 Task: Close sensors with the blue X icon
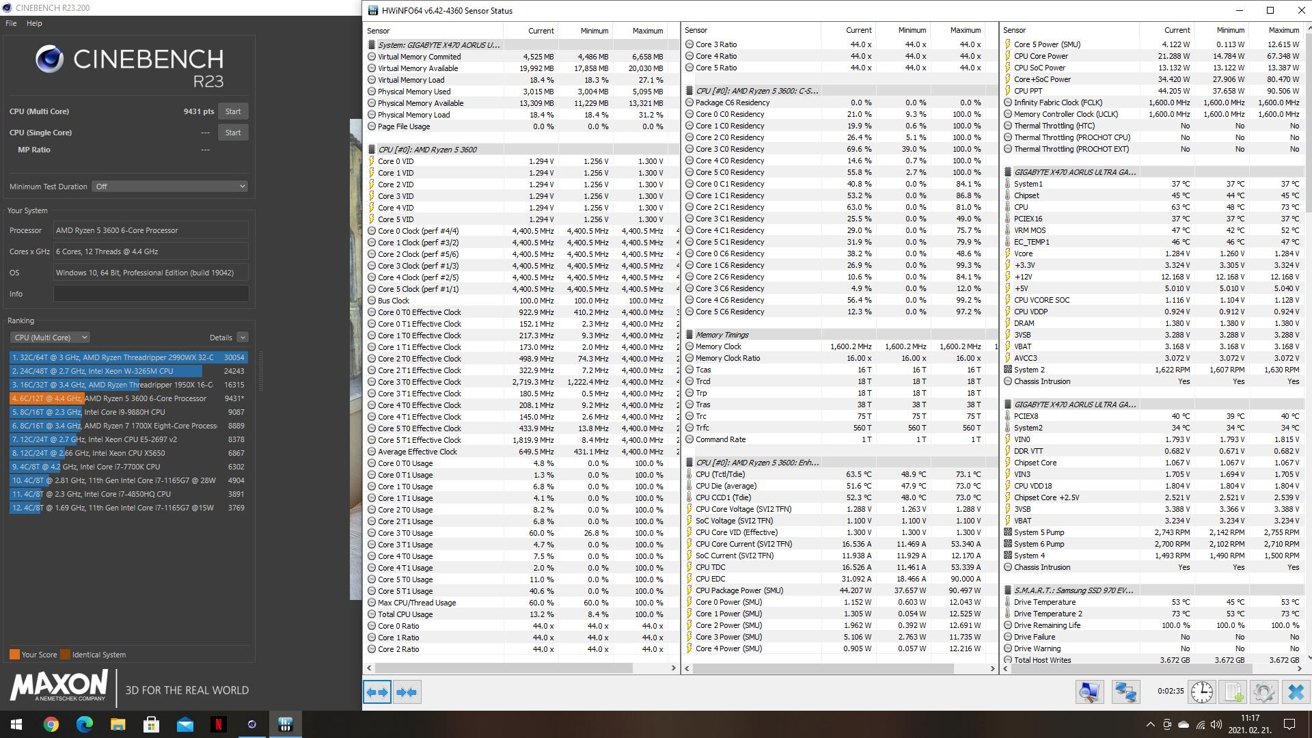pyautogui.click(x=1296, y=692)
